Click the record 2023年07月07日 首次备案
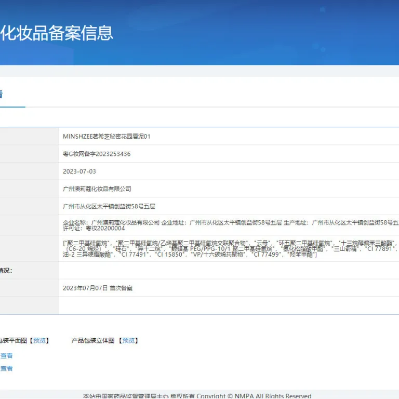This screenshot has width=399, height=399. [98, 288]
